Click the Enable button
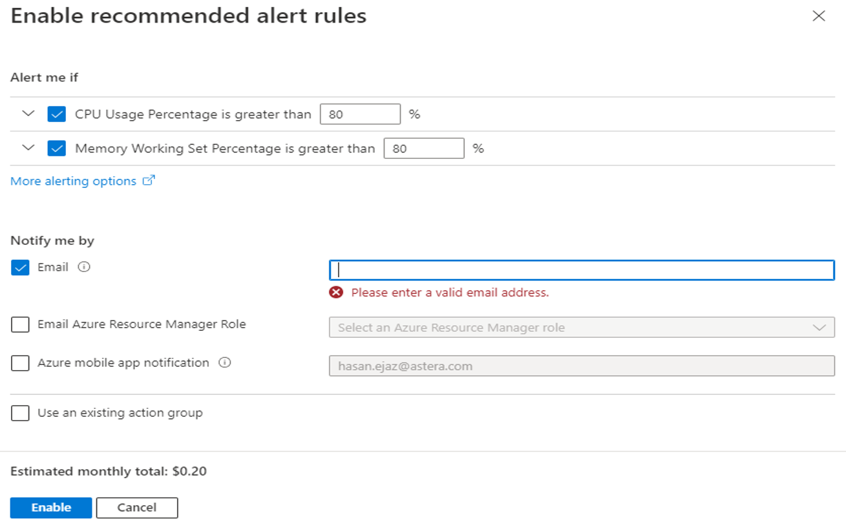846x522 pixels. 51,508
